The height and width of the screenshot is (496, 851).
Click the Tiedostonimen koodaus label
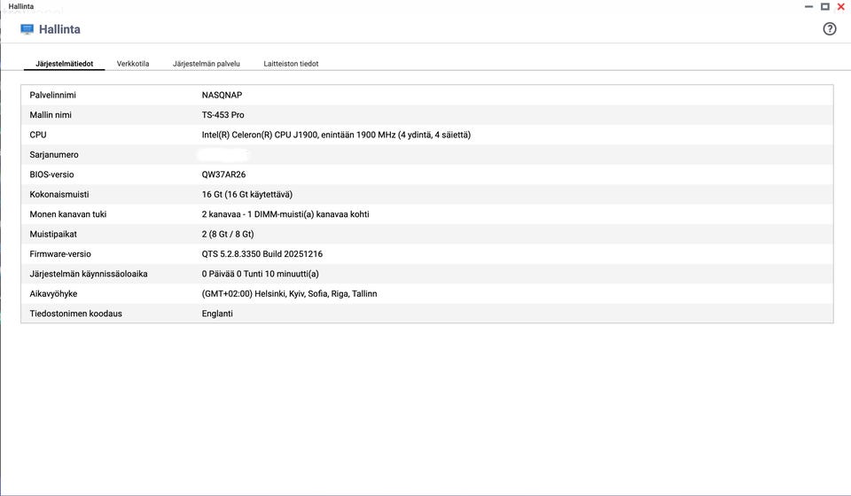[x=75, y=314]
